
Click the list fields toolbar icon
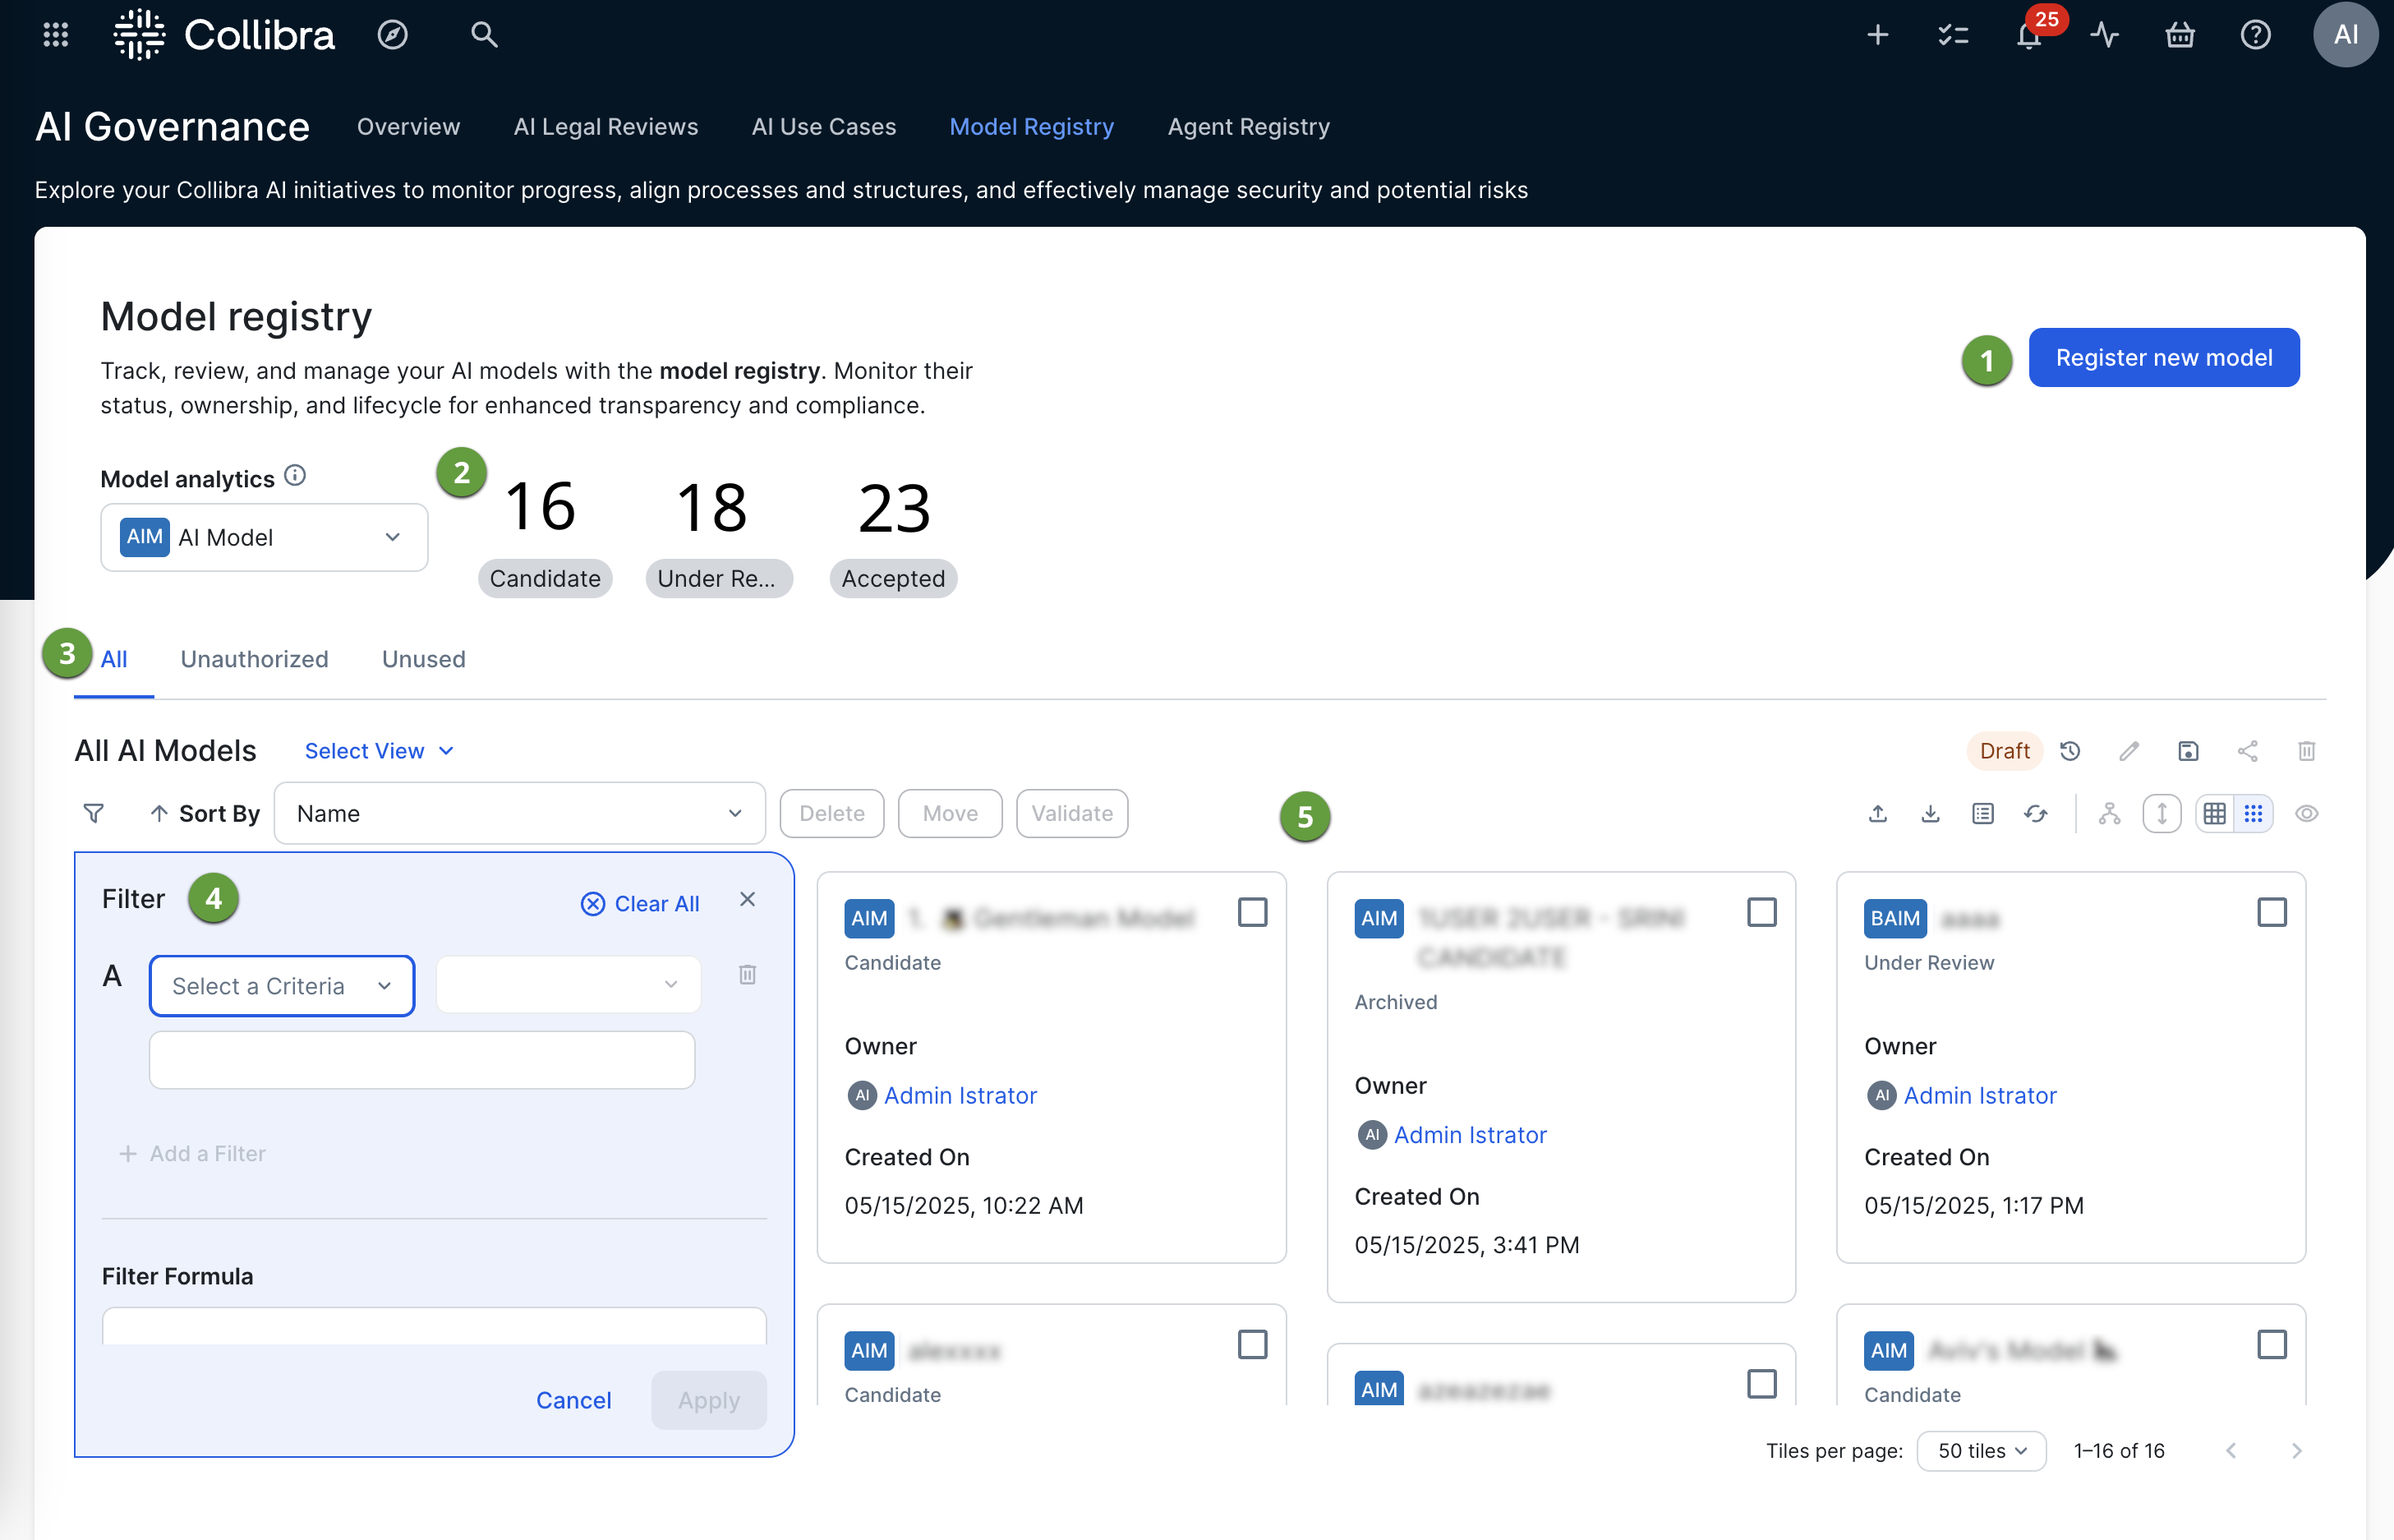(x=1983, y=814)
